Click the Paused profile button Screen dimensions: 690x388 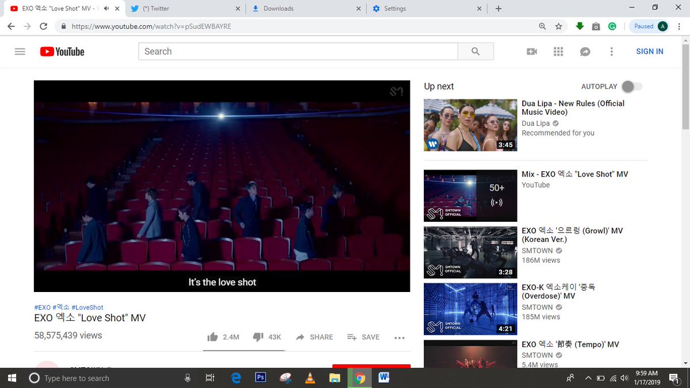[650, 26]
